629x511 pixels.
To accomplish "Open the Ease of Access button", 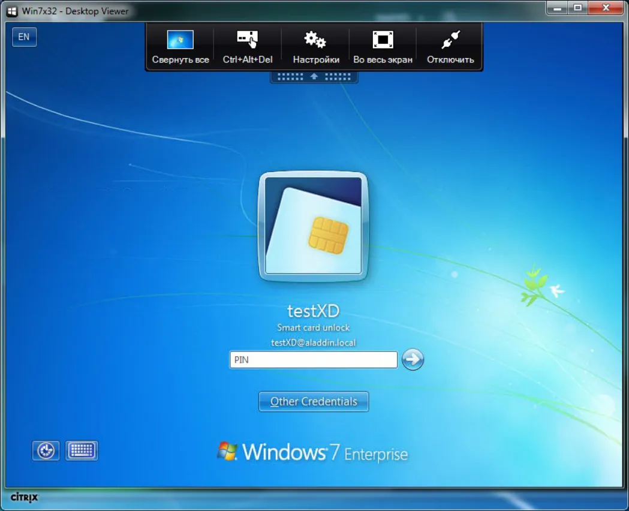I will 46,450.
